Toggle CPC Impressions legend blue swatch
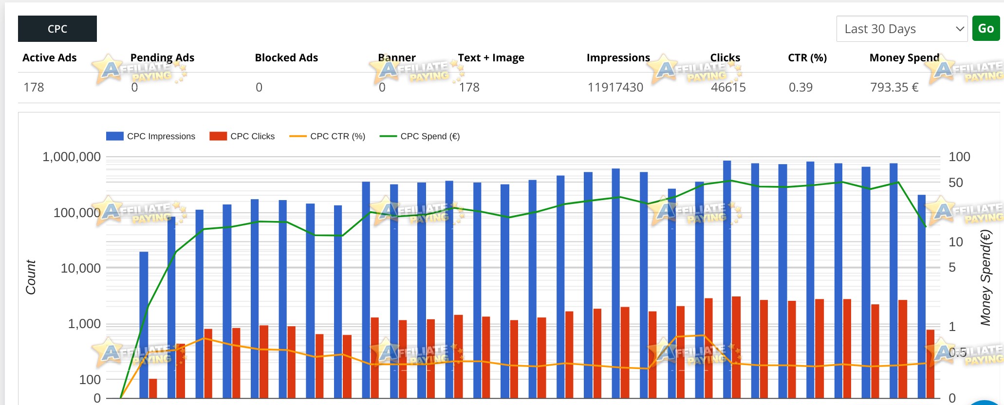 coord(115,136)
